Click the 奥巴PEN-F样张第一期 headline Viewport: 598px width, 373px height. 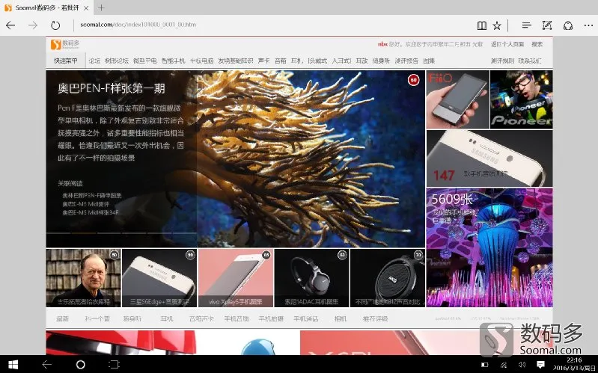112,88
